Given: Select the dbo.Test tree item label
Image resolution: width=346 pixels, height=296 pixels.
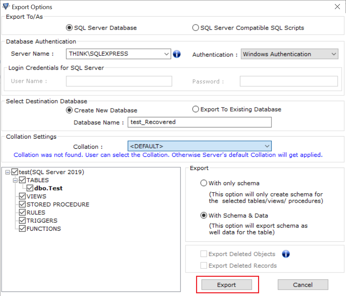Looking at the screenshot, I should coord(48,188).
